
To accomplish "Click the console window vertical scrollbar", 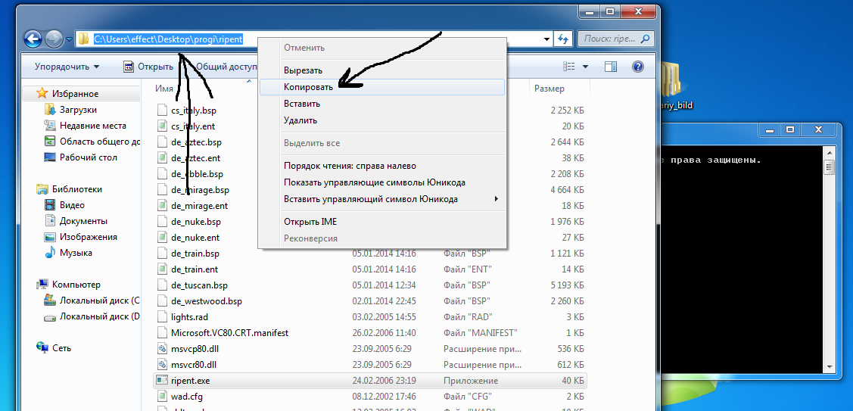I will tap(829, 261).
